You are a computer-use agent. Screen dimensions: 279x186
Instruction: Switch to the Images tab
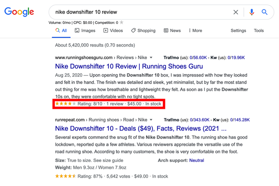[85, 30]
